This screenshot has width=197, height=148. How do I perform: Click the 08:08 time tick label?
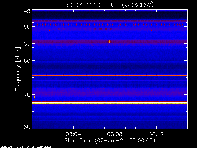[115, 134]
